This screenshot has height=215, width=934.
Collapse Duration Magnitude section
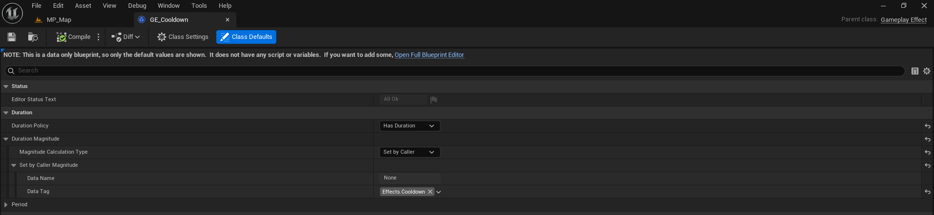(x=6, y=139)
